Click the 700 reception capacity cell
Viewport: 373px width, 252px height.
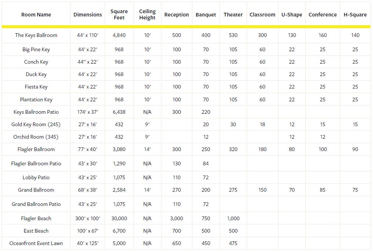tap(176, 231)
